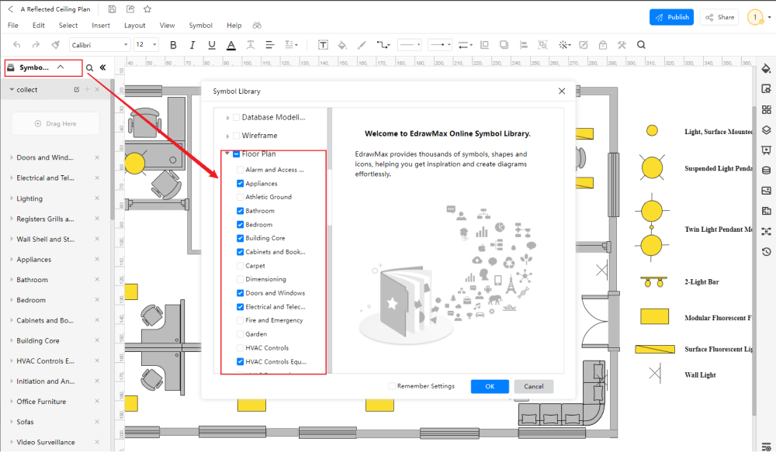776x452 pixels.
Task: Click the fill color bucket icon
Action: coord(341,45)
